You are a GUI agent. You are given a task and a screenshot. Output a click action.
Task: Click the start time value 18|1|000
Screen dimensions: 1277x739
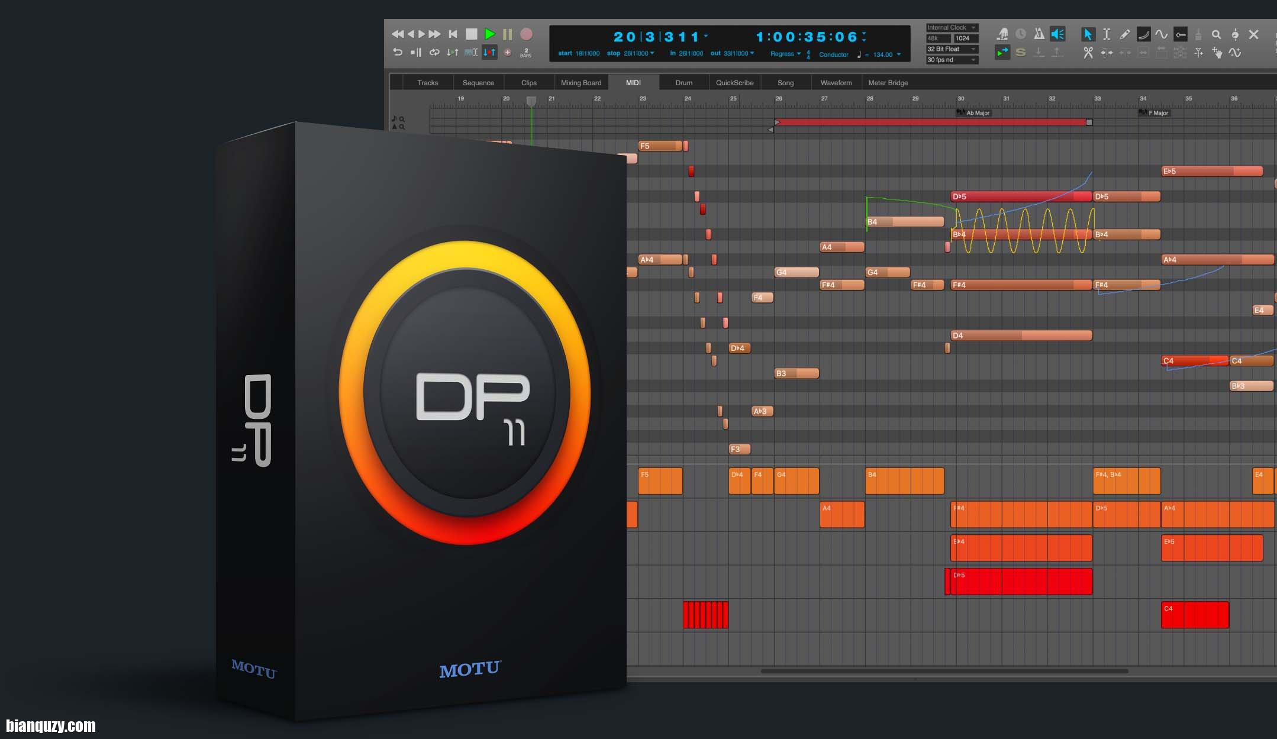[587, 53]
